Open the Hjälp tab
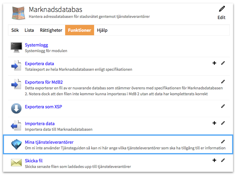Image resolution: width=237 pixels, height=177 pixels. (x=102, y=30)
